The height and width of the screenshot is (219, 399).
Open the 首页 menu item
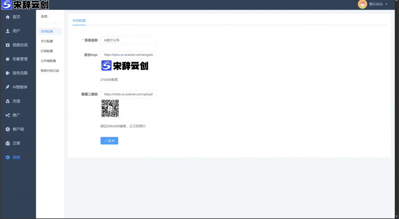16,17
